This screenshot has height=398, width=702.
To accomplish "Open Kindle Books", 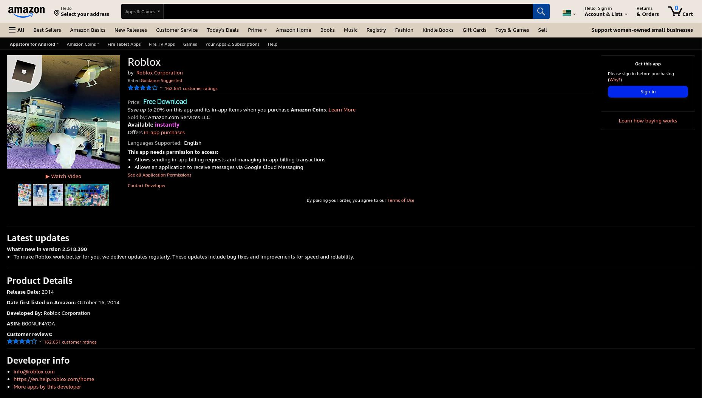I will tap(438, 30).
